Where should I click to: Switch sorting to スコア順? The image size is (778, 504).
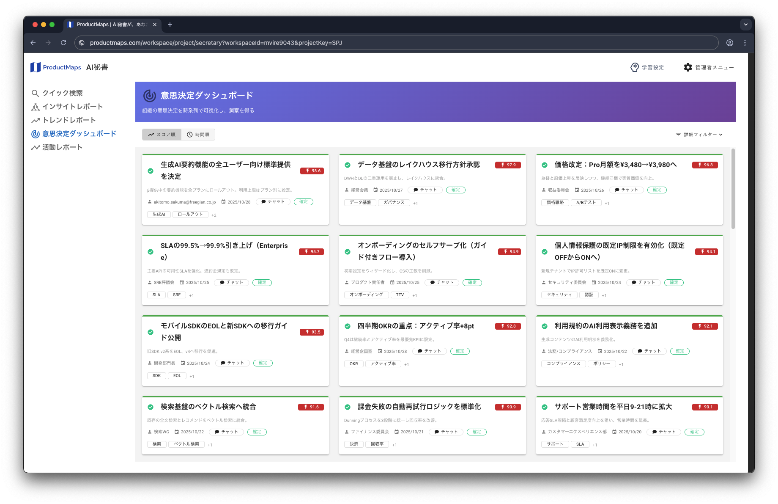[x=162, y=135]
